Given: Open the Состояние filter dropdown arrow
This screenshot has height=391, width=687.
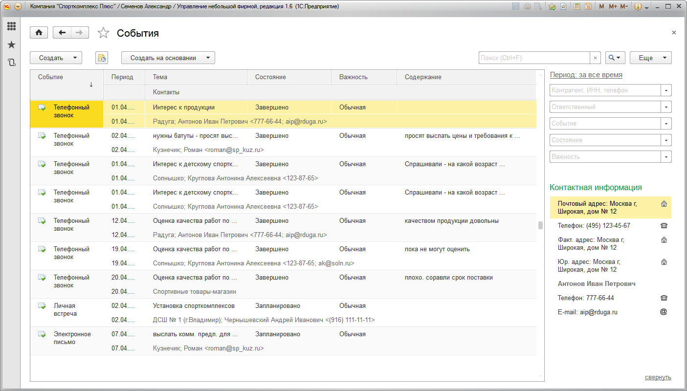Looking at the screenshot, I should click(x=666, y=140).
